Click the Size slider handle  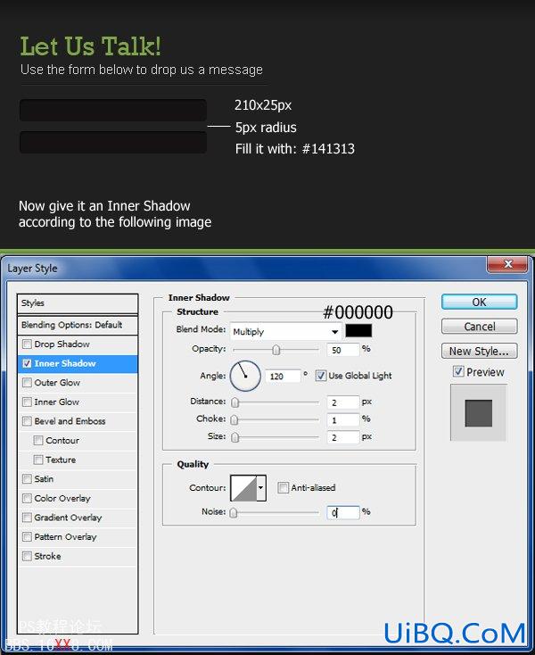click(235, 437)
